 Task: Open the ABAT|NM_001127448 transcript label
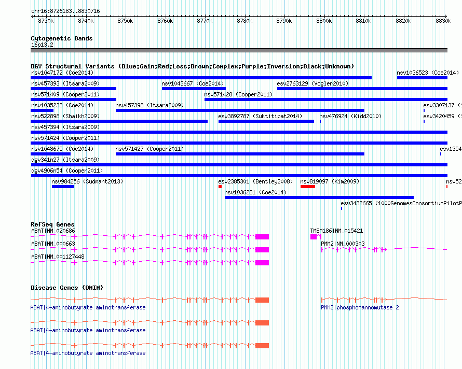(x=58, y=257)
